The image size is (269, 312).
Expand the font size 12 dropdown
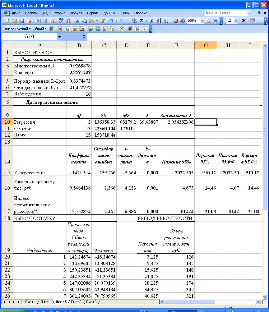pos(236,21)
